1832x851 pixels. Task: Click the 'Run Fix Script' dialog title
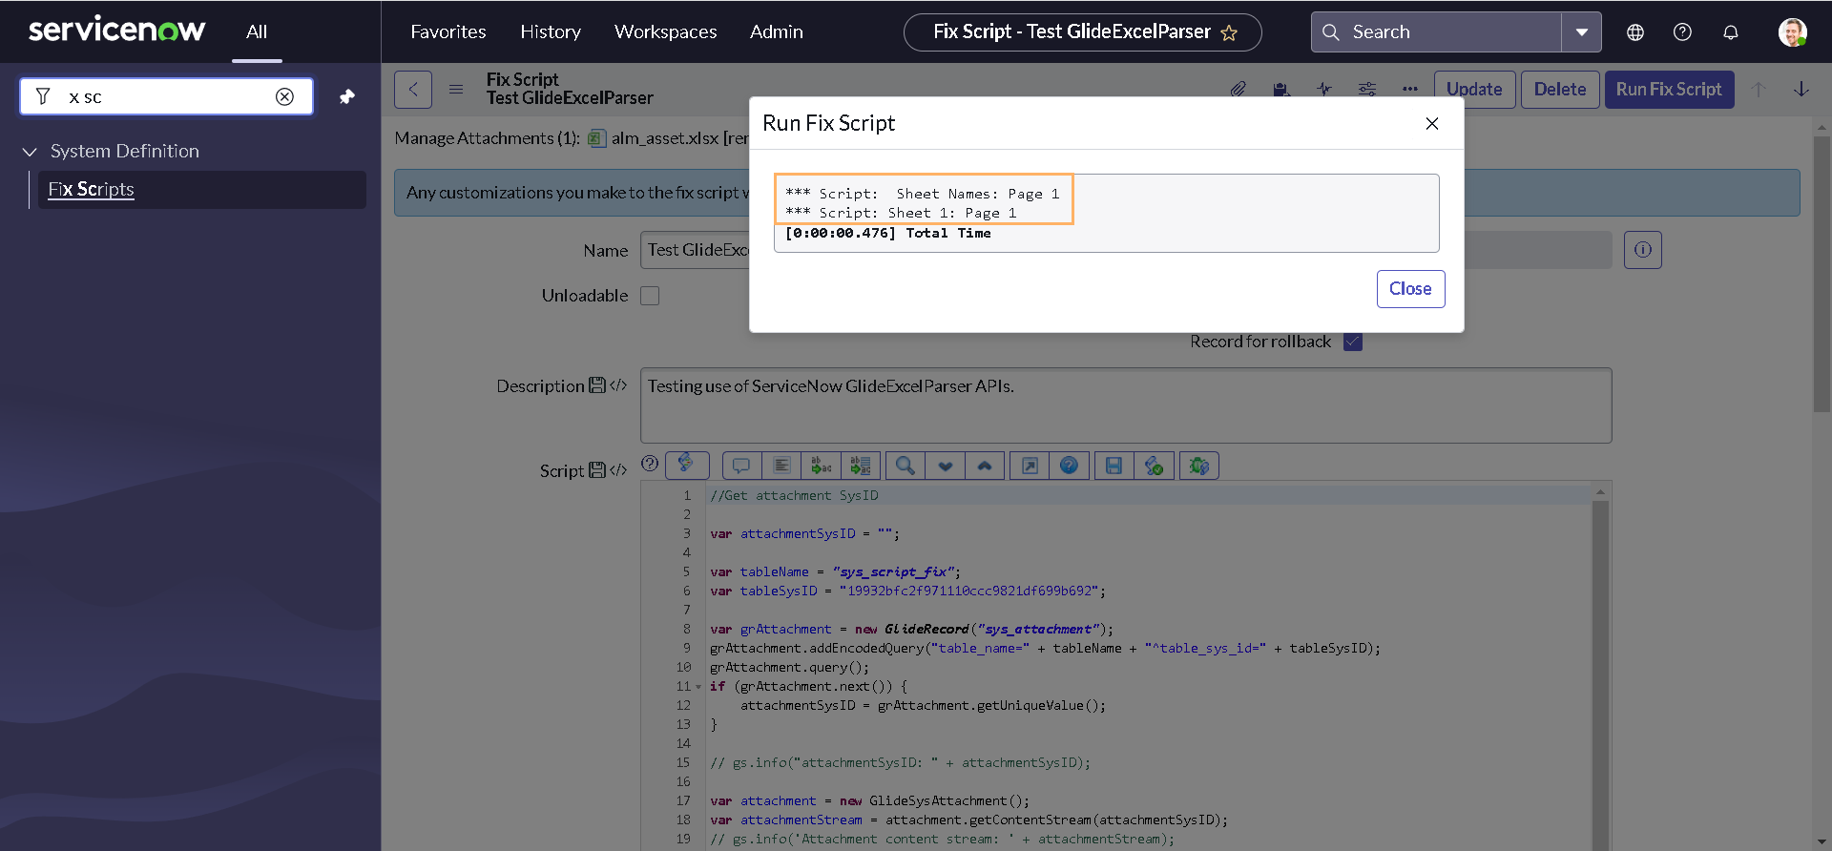[828, 123]
